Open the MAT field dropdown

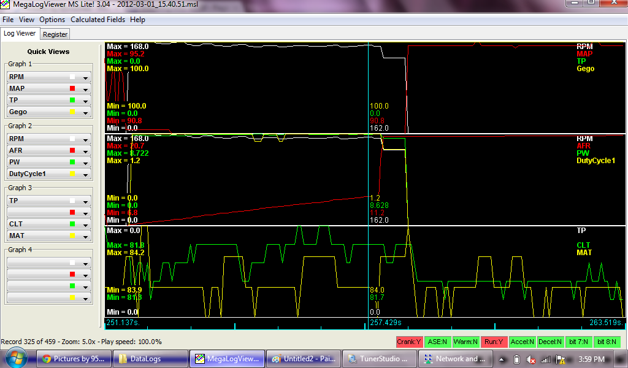coord(49,236)
